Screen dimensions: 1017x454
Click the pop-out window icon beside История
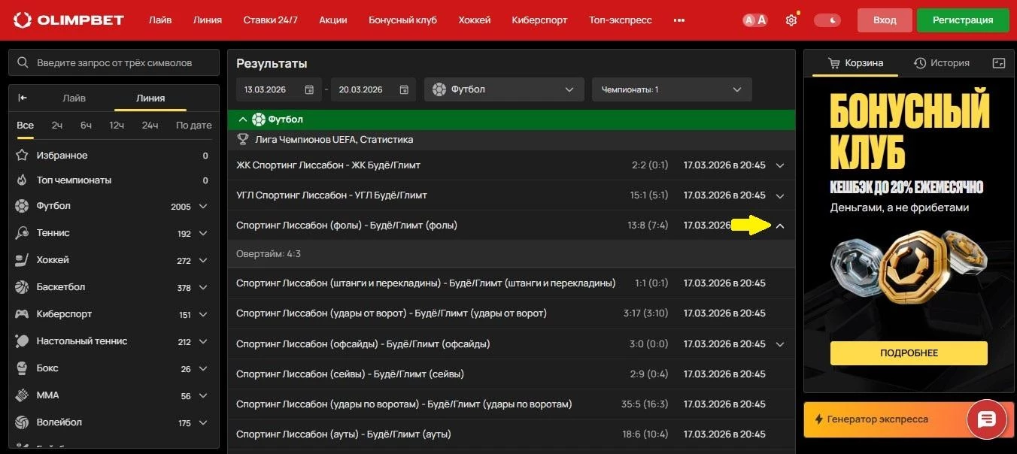[998, 63]
